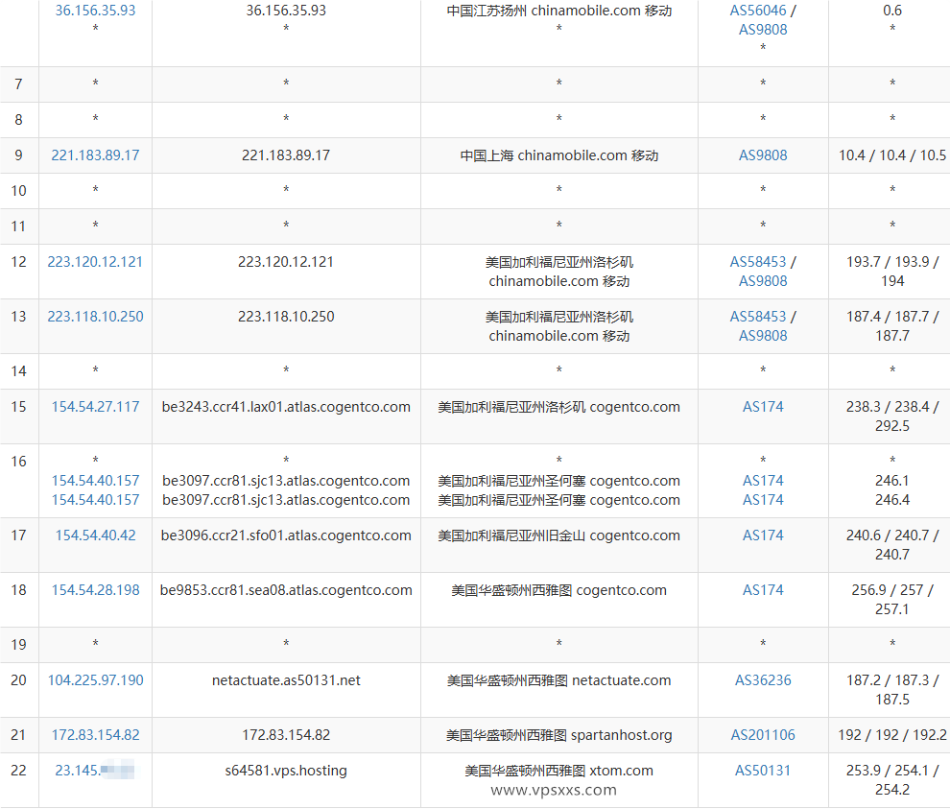Open the AS36236 link

pos(763,679)
